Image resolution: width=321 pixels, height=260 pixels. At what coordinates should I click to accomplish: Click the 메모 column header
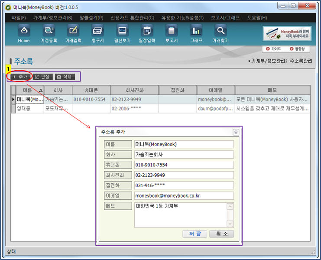(x=272, y=90)
